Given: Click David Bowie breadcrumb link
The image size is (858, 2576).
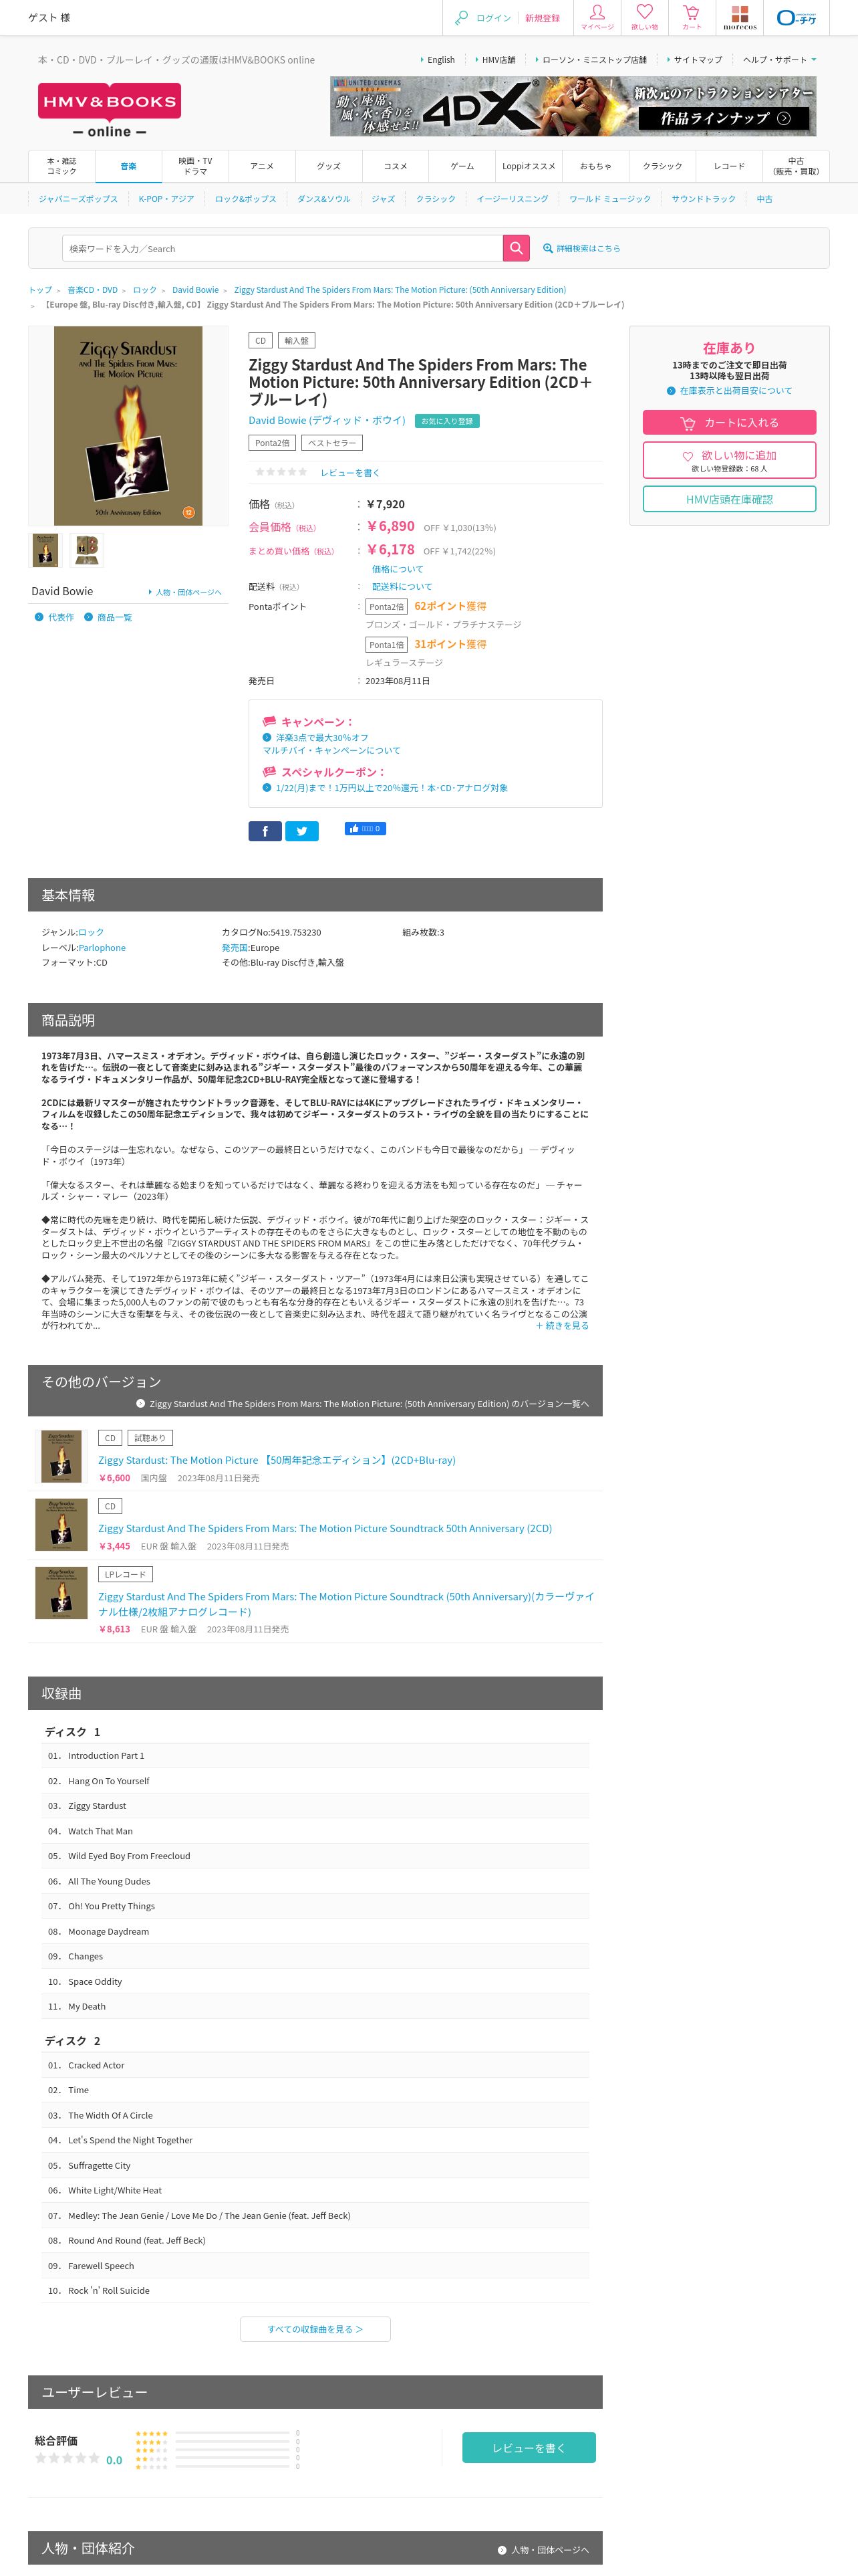Looking at the screenshot, I should point(194,290).
